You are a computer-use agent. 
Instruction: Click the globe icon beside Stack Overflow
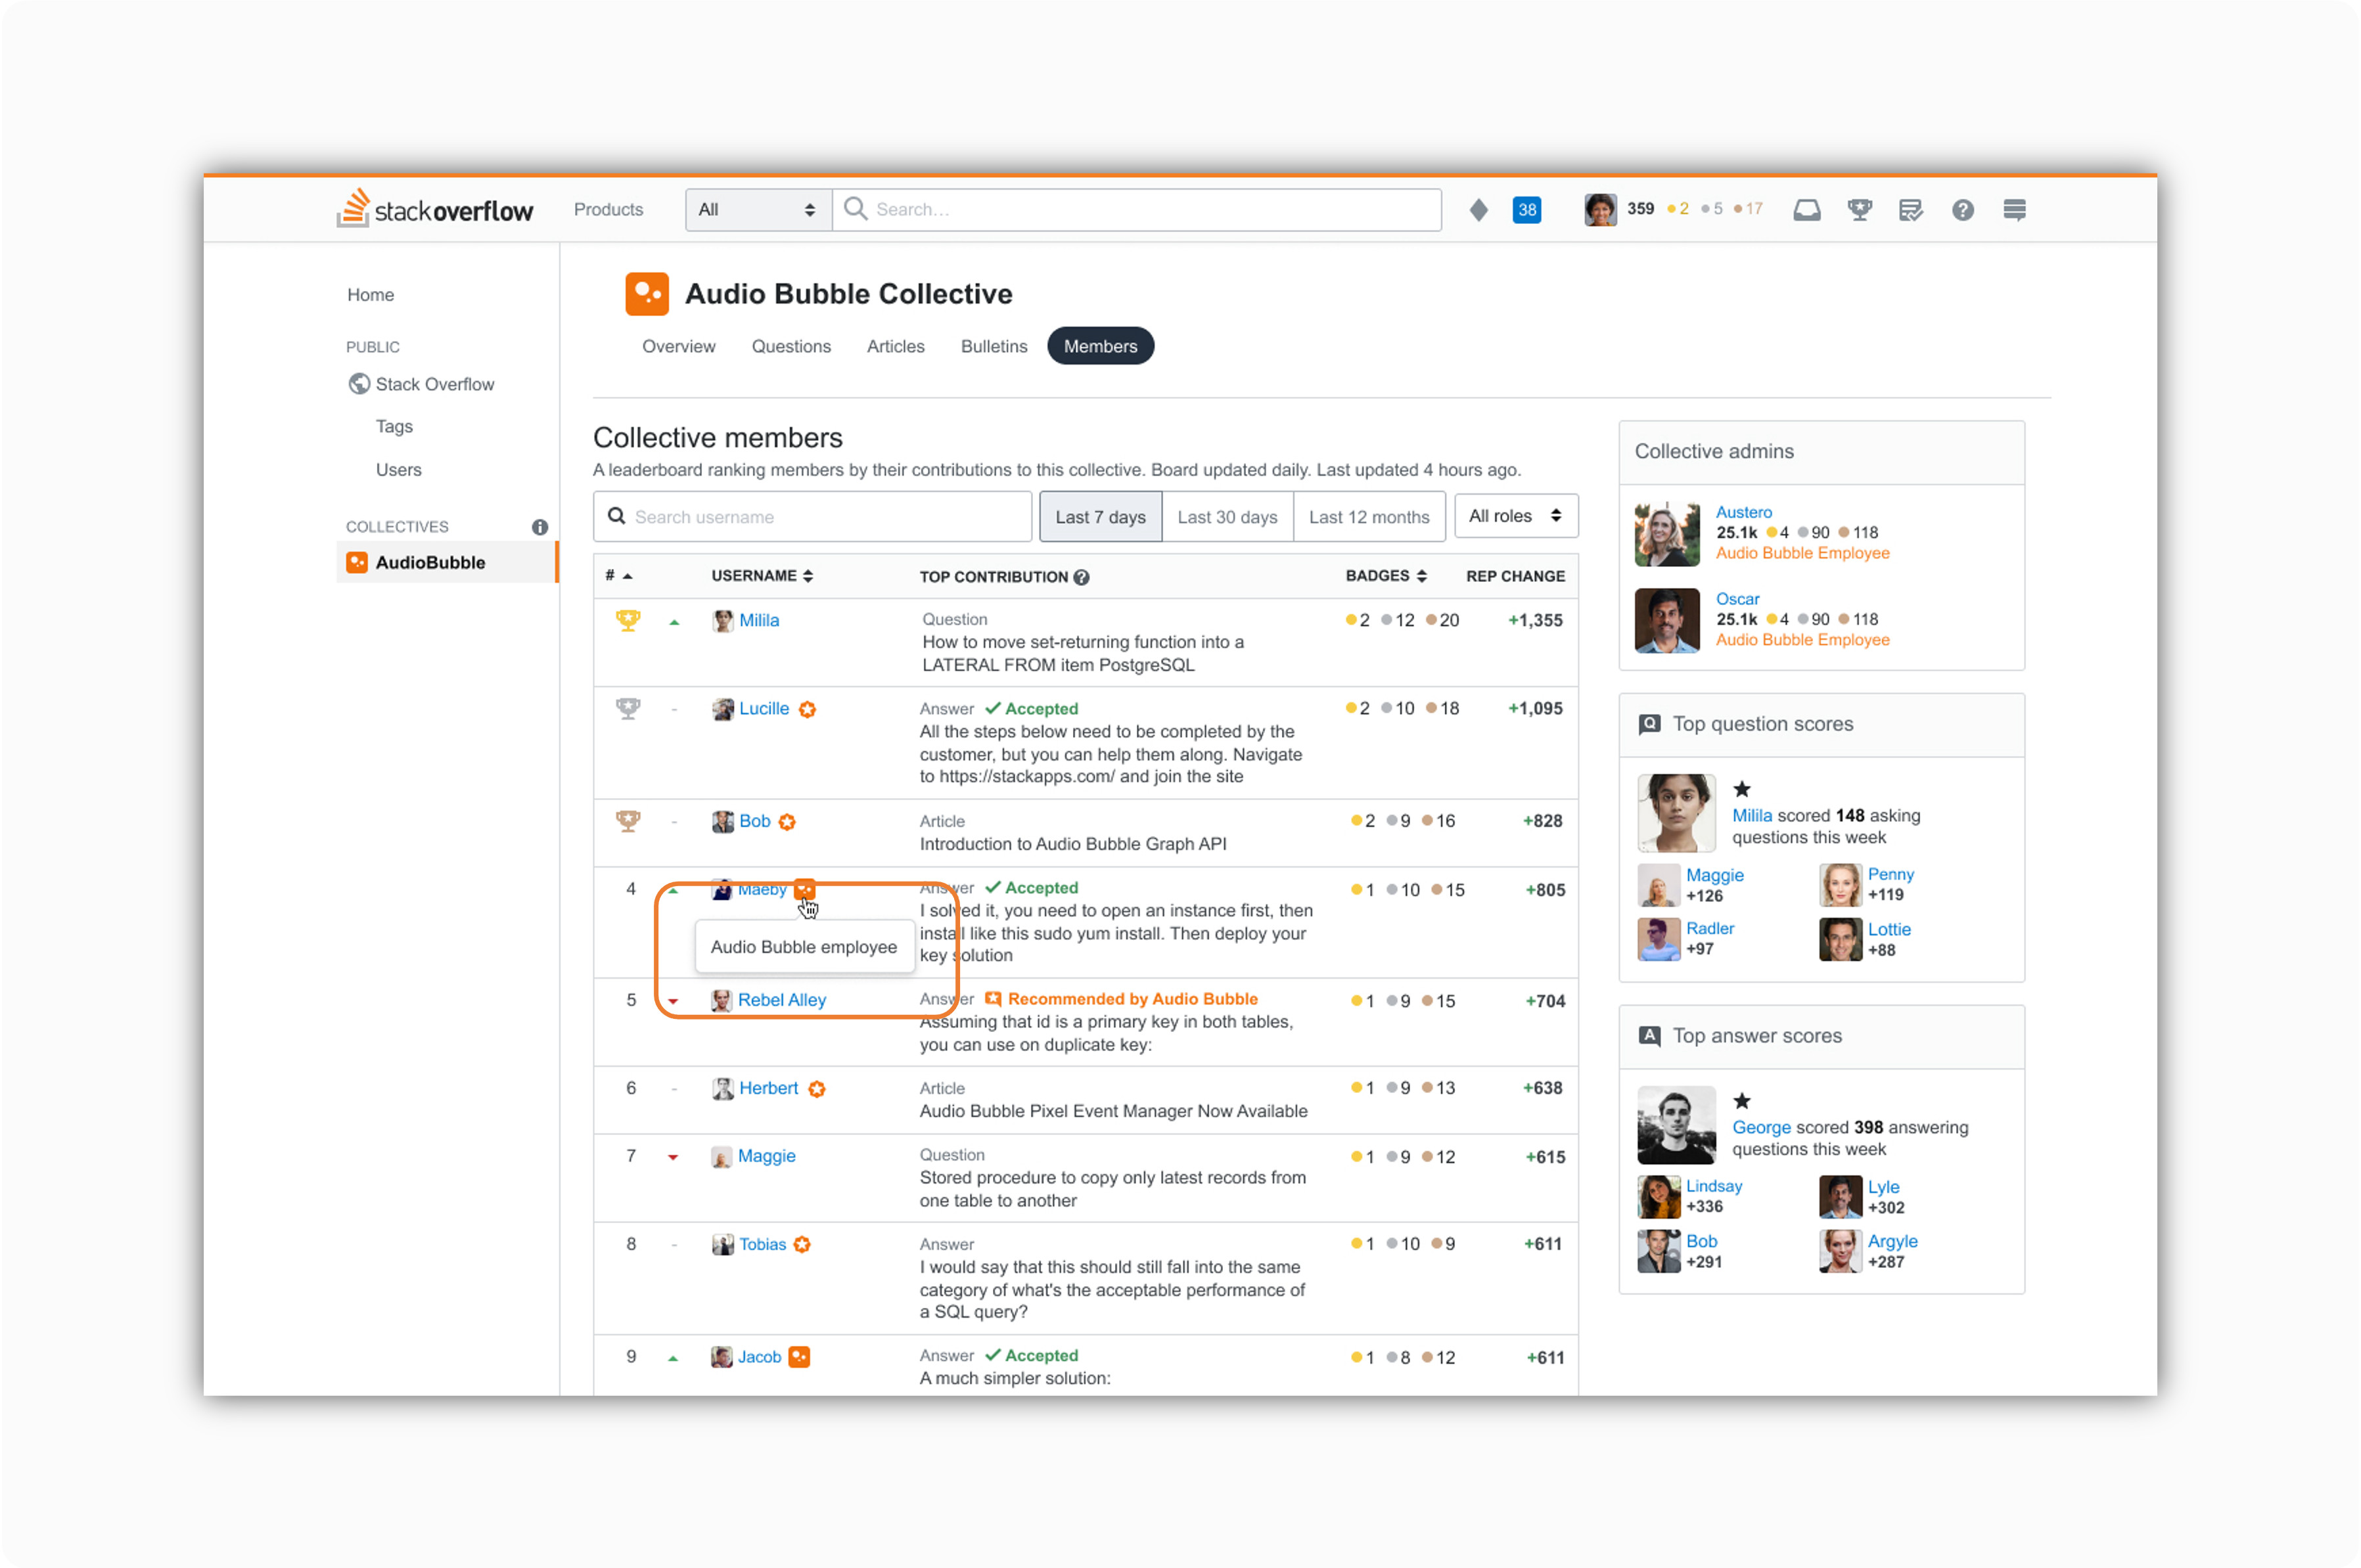(x=358, y=384)
